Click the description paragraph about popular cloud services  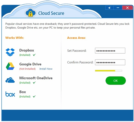(x=67, y=26)
